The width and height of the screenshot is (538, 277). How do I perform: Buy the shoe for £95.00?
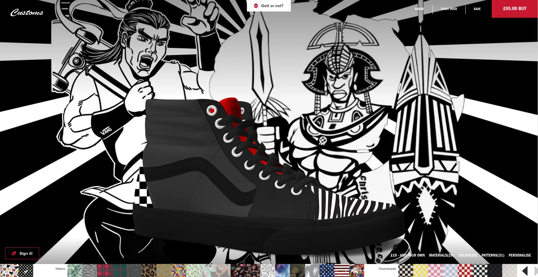pyautogui.click(x=515, y=9)
